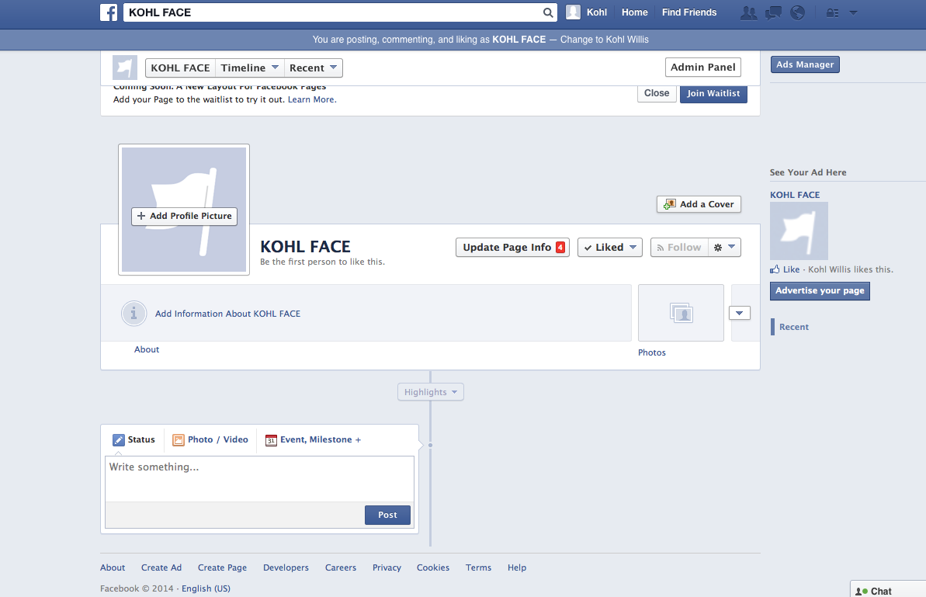The width and height of the screenshot is (926, 597).
Task: Open the Recent dropdown in the page header
Action: point(313,68)
